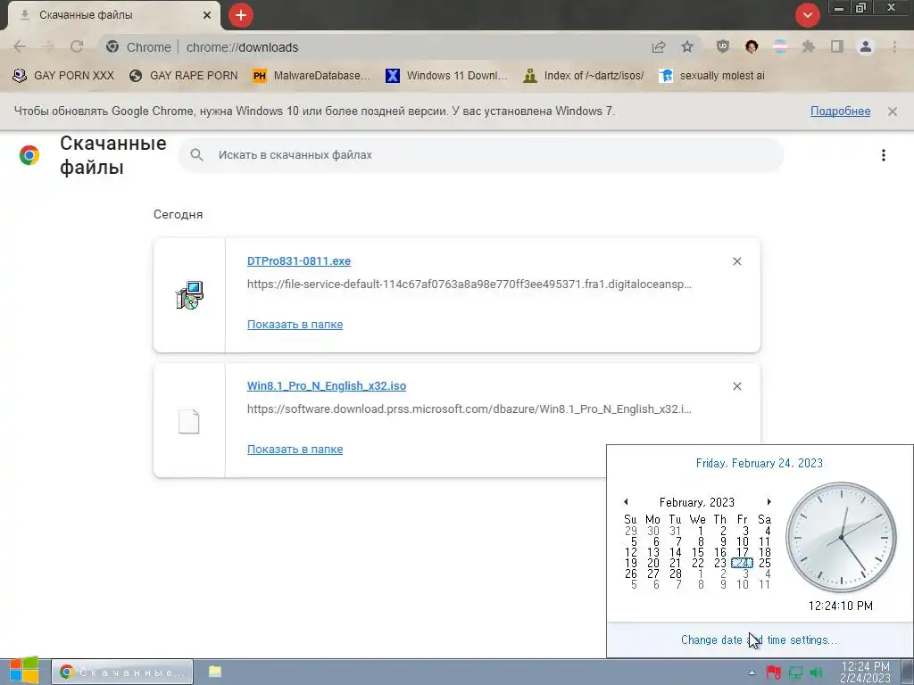The height and width of the screenshot is (685, 914).
Task: Click the blank file icon for the Win8.1 ISO
Action: coord(189,421)
